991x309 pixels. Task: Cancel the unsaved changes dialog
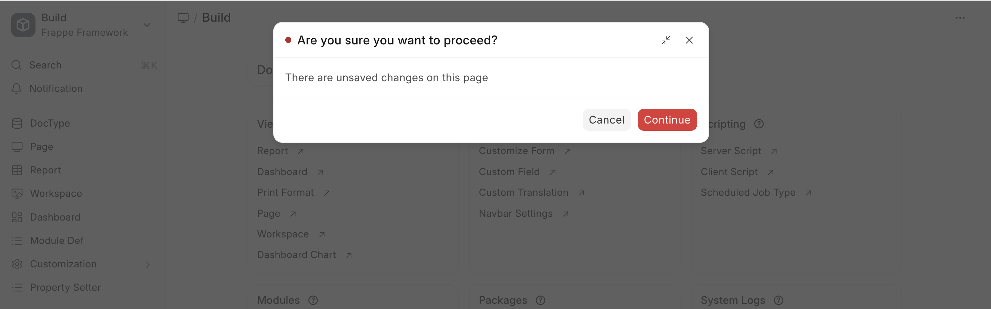point(606,120)
